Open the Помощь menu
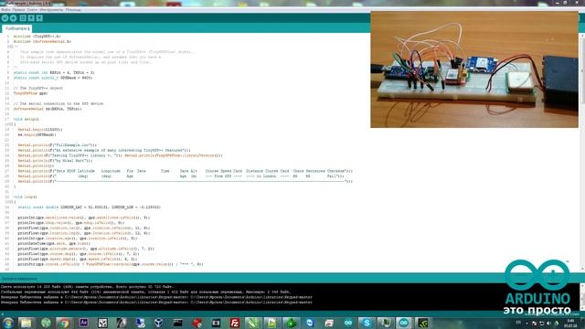The width and height of the screenshot is (585, 329). (x=73, y=10)
